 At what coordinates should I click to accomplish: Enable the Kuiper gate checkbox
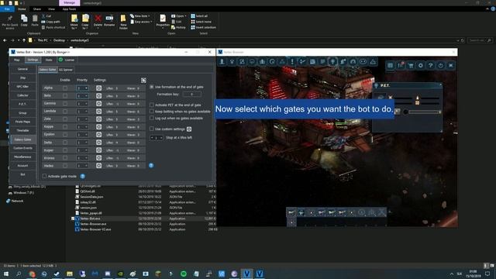pyautogui.click(x=65, y=150)
